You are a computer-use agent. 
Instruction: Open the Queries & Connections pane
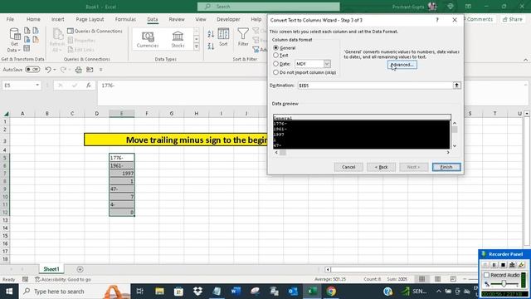click(x=95, y=31)
